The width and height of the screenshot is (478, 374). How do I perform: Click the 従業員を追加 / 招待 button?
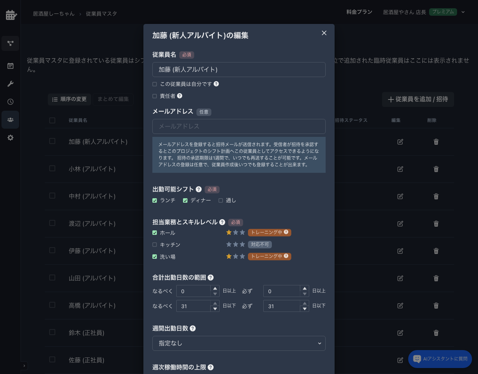pos(418,99)
